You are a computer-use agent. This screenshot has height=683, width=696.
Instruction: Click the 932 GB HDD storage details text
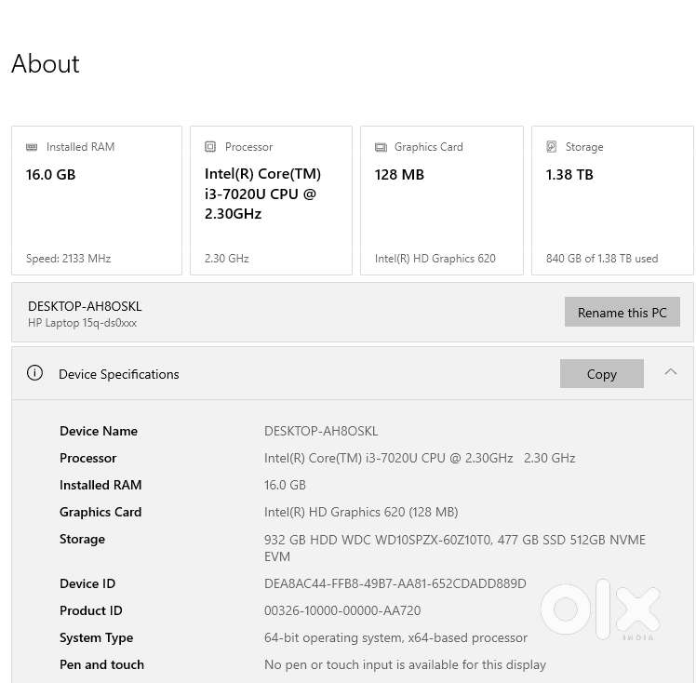coord(454,547)
